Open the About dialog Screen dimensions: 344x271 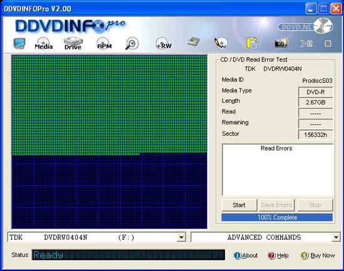click(246, 255)
